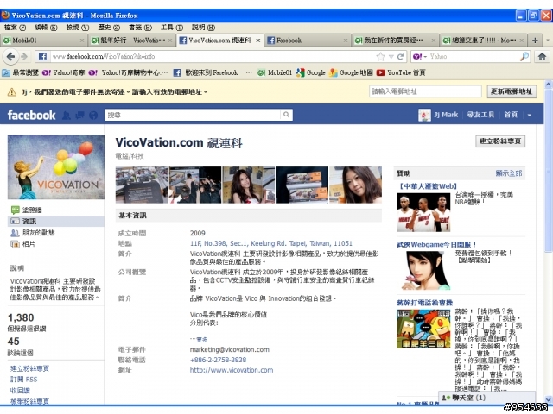Screen dimensions: 553x414
Task: Open the 檔案 menu
Action: click(x=15, y=28)
